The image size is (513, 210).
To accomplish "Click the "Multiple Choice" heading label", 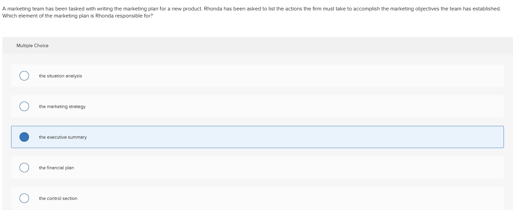I will point(32,46).
